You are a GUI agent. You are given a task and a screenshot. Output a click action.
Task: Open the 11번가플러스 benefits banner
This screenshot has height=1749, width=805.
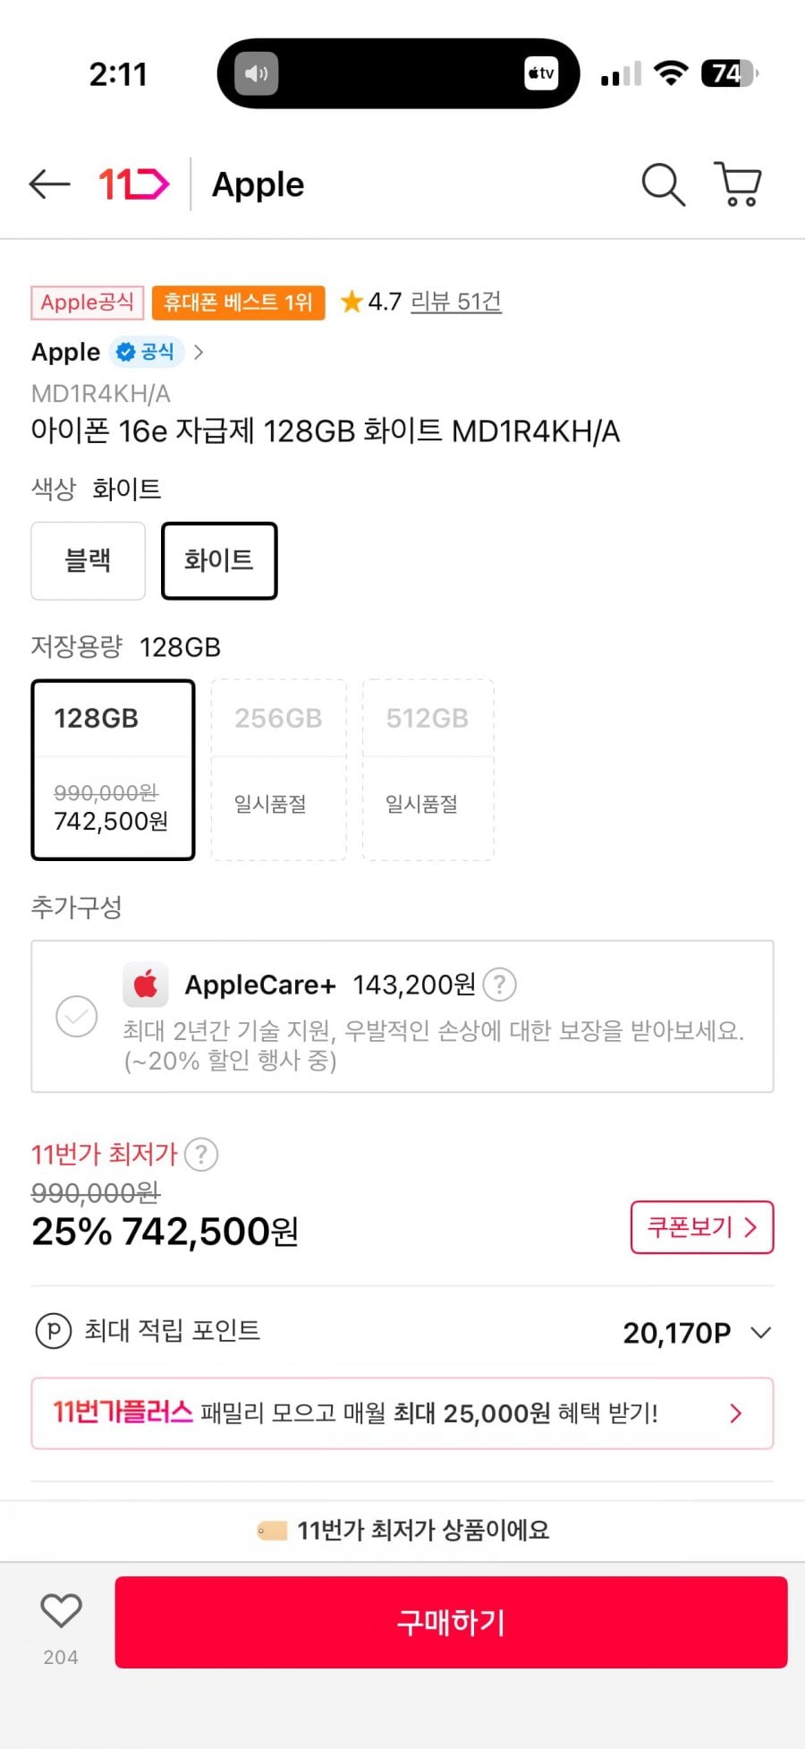[x=402, y=1413]
